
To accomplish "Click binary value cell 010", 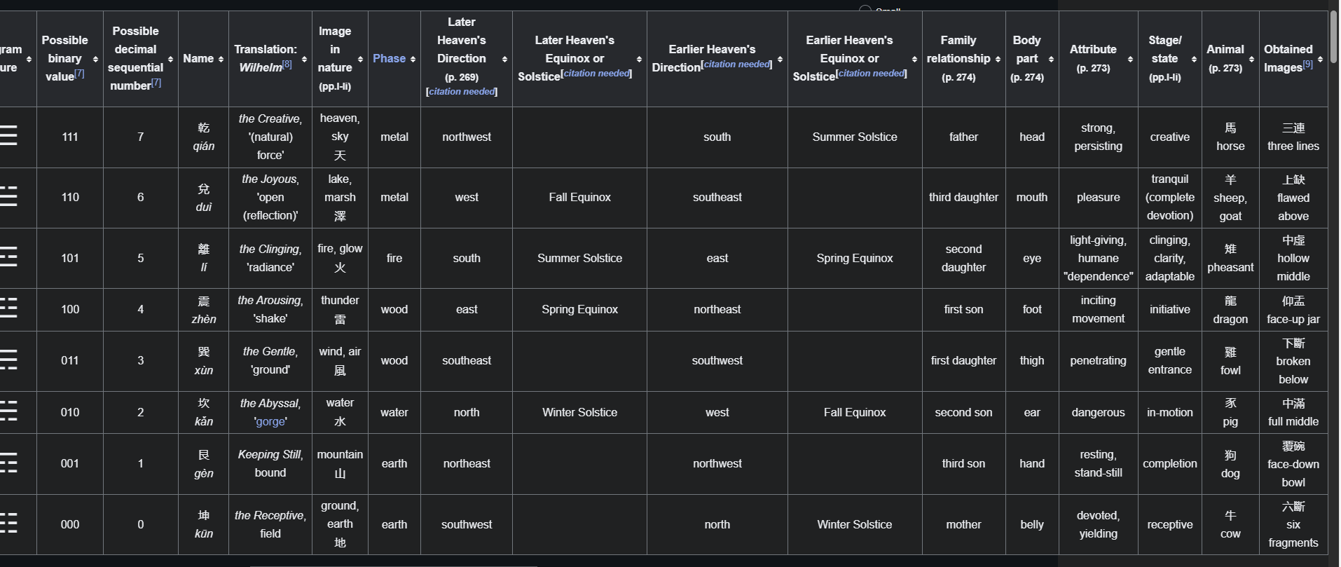I will (x=70, y=412).
